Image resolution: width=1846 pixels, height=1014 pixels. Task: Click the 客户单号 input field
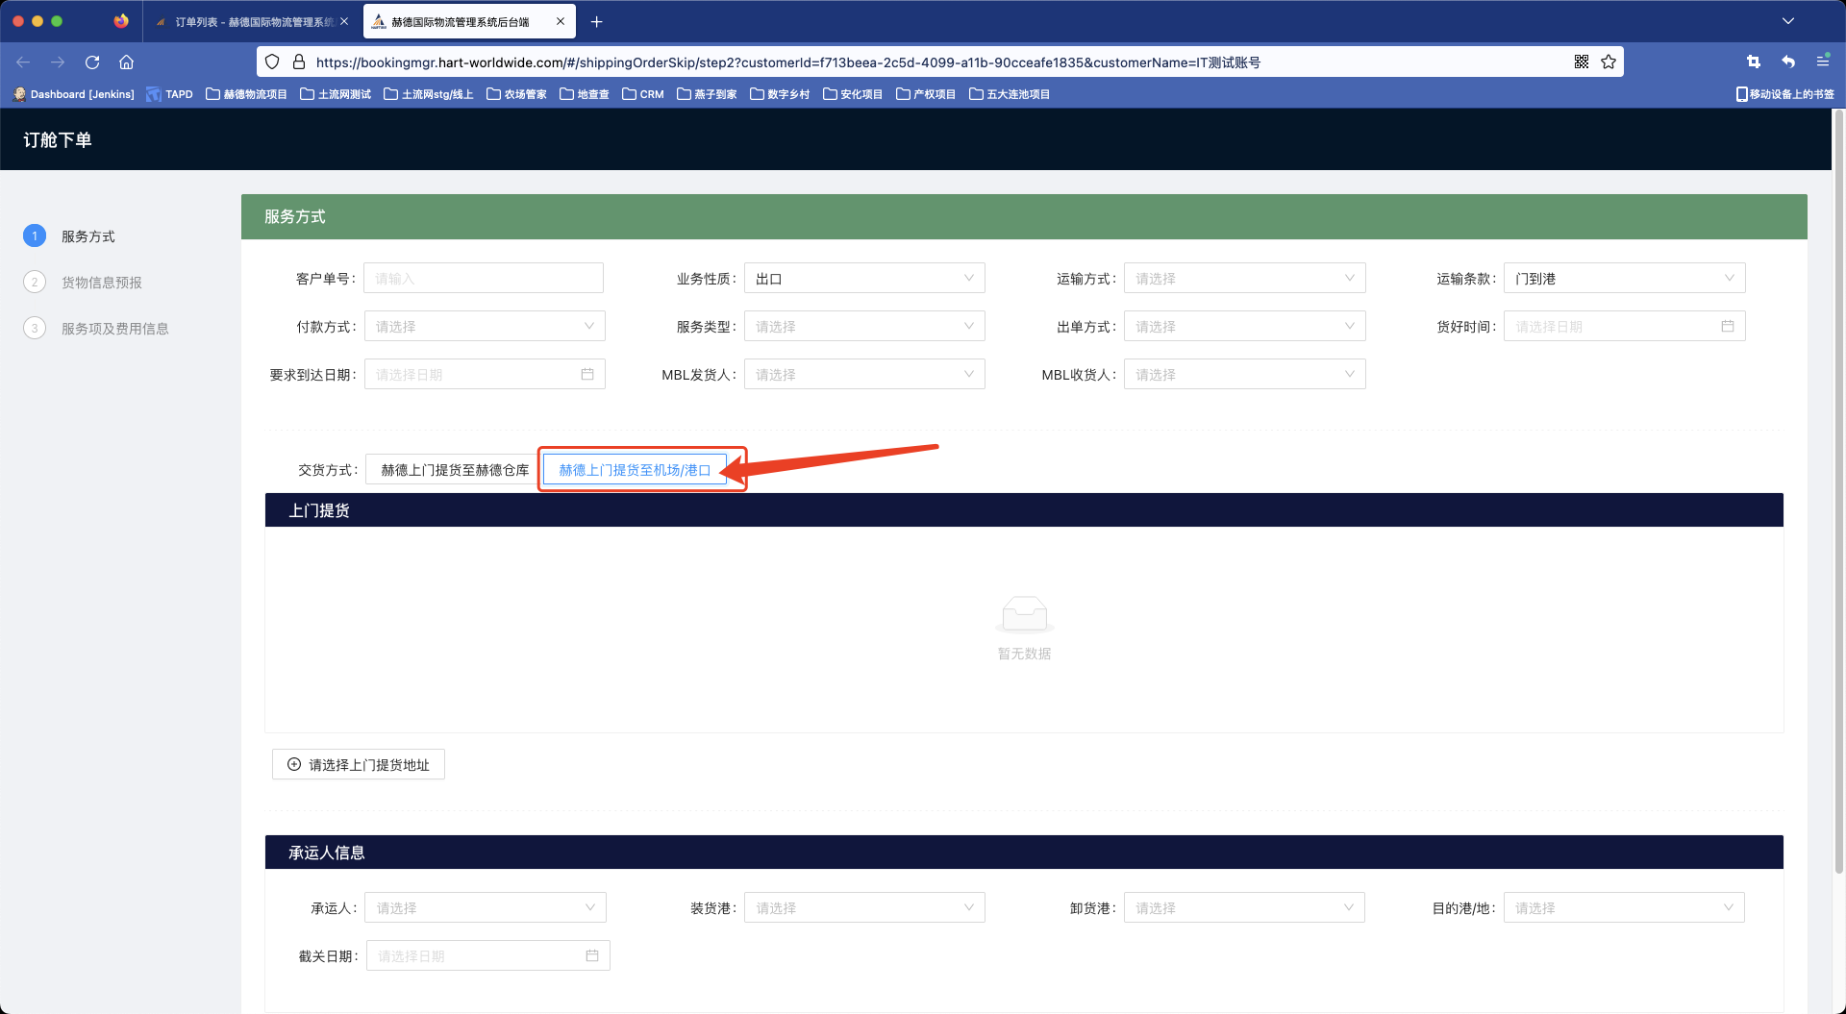pyautogui.click(x=484, y=279)
